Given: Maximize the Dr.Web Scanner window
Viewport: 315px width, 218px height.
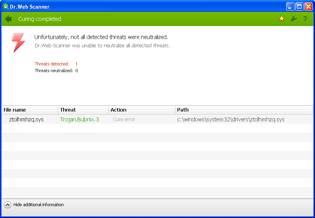Looking at the screenshot, I should [299, 7].
